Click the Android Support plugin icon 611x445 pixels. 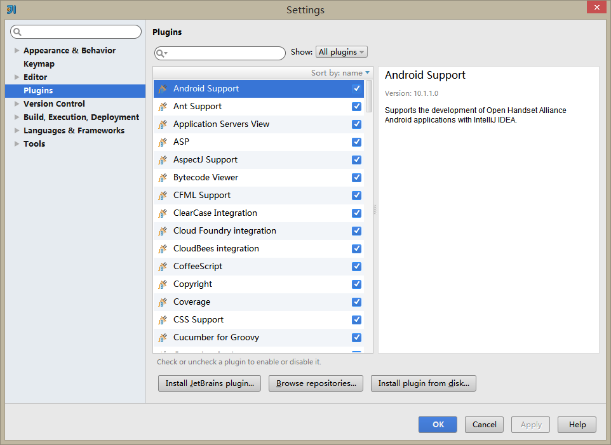tap(163, 89)
